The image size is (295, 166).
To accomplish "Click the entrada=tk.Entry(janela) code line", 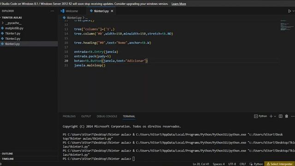I will pyautogui.click(x=96, y=52).
